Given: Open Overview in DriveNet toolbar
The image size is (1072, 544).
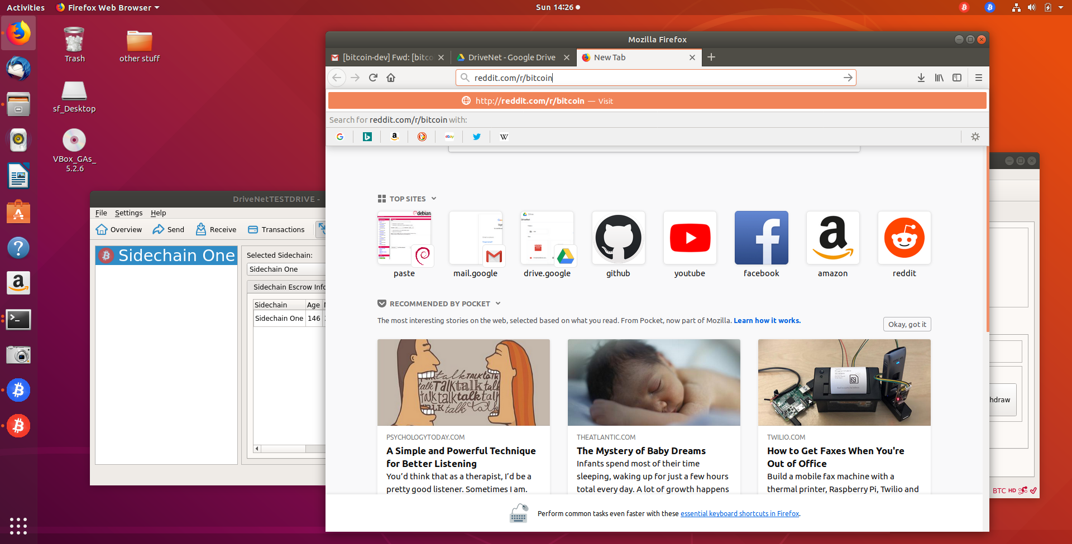Looking at the screenshot, I should (119, 229).
